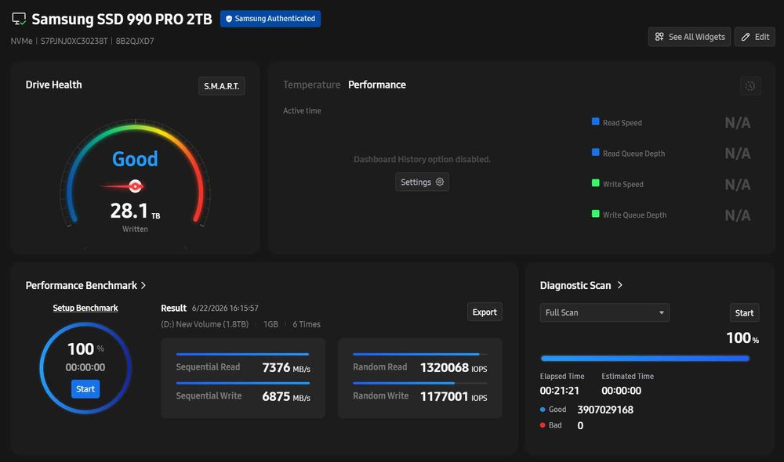Click the blue Read Speed legend square

click(596, 121)
